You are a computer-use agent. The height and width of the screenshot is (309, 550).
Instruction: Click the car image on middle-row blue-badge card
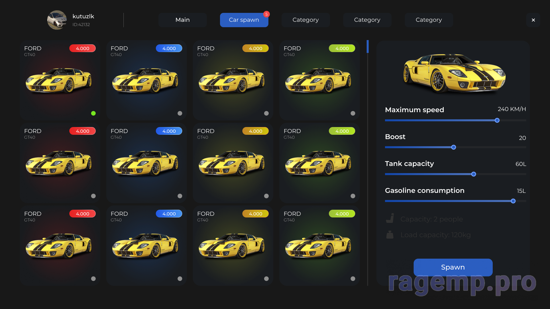(x=146, y=163)
